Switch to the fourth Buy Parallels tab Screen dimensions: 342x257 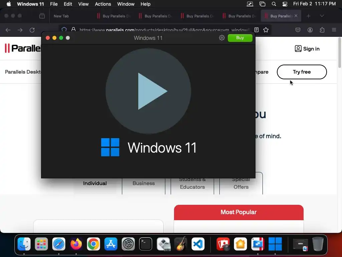point(239,16)
